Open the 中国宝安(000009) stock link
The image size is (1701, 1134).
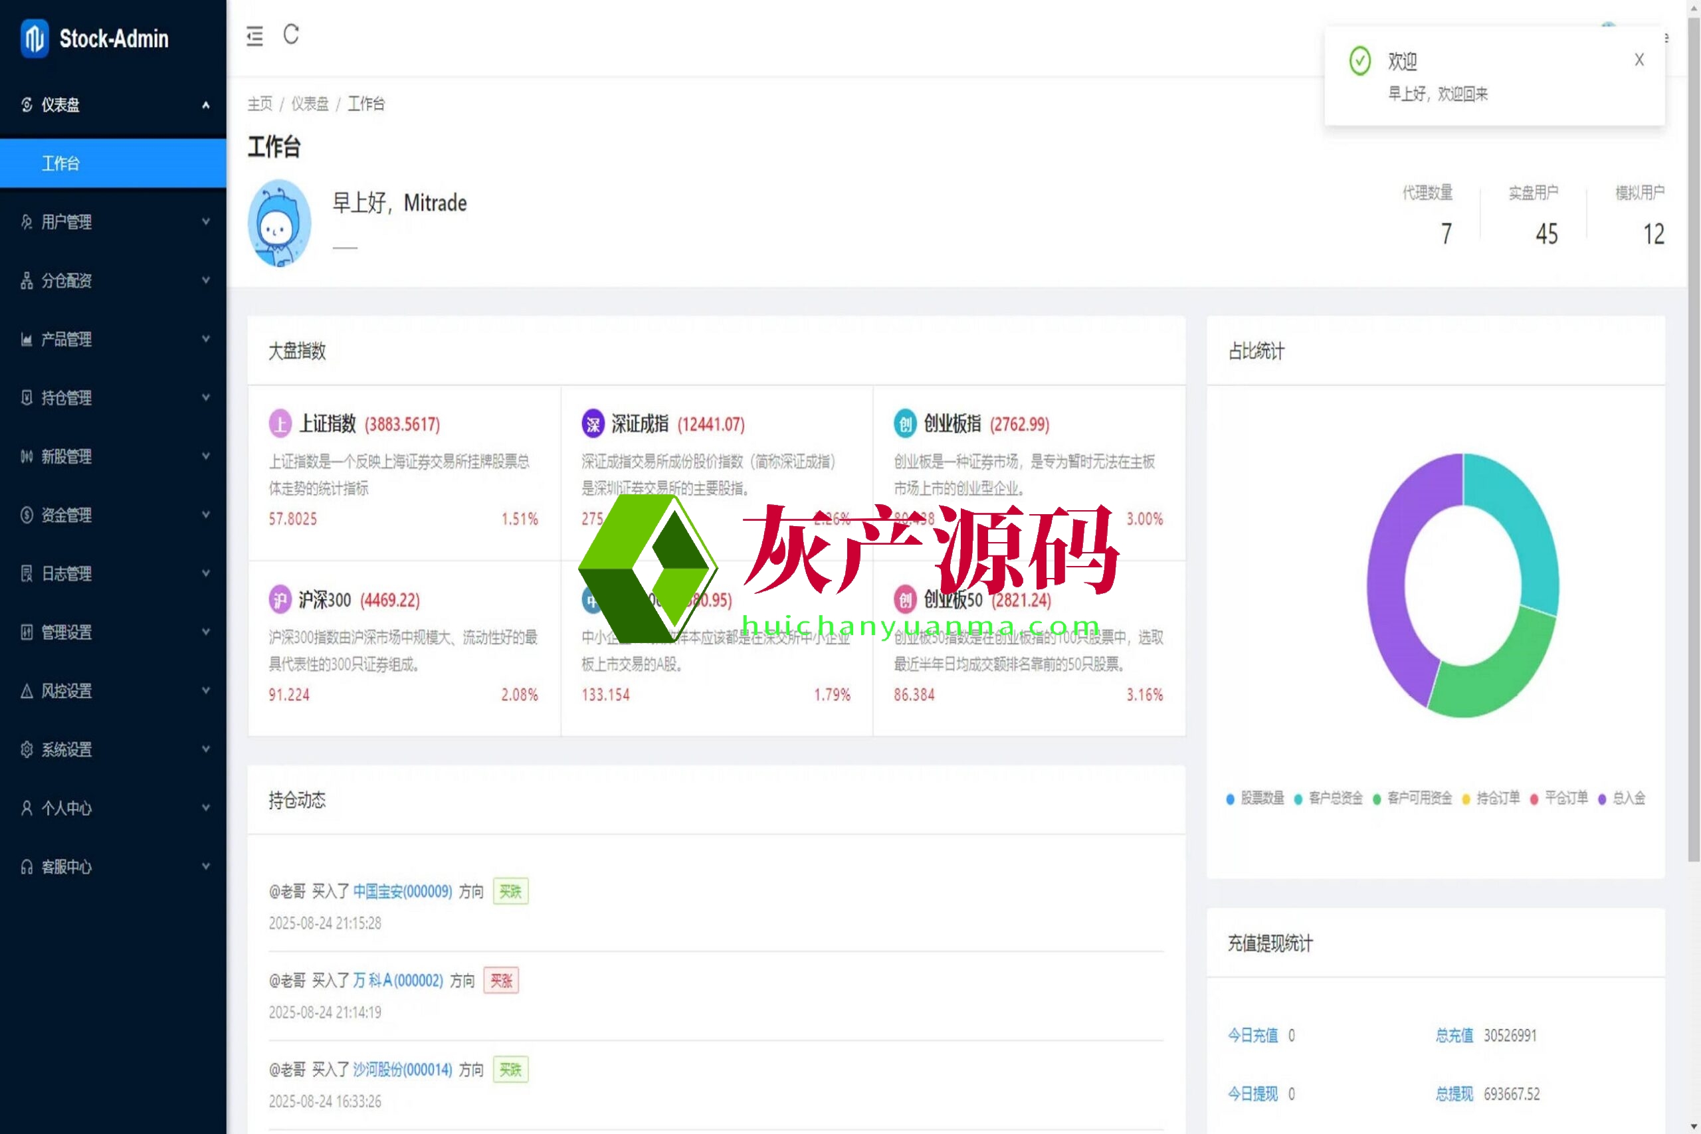coord(402,892)
